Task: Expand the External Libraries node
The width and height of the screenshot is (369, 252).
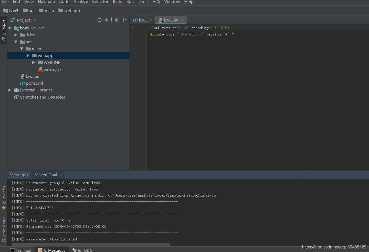Action: pyautogui.click(x=10, y=90)
